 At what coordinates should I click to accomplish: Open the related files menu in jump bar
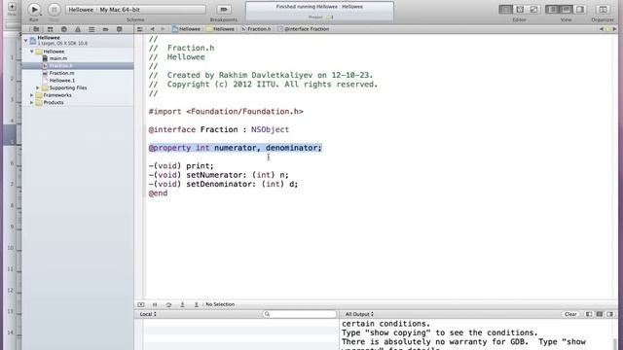pyautogui.click(x=140, y=29)
